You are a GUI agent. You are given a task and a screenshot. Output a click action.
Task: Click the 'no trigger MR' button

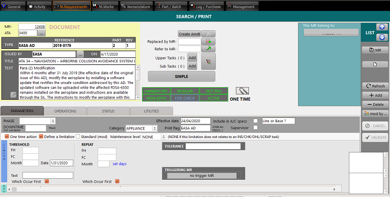coord(202,175)
